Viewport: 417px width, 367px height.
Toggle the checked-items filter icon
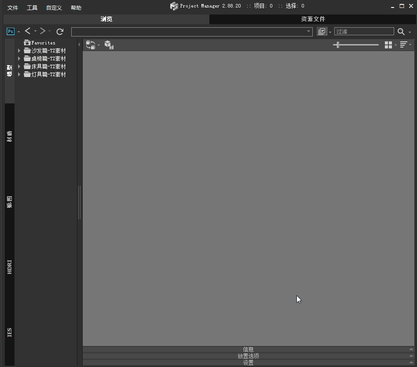pos(322,31)
